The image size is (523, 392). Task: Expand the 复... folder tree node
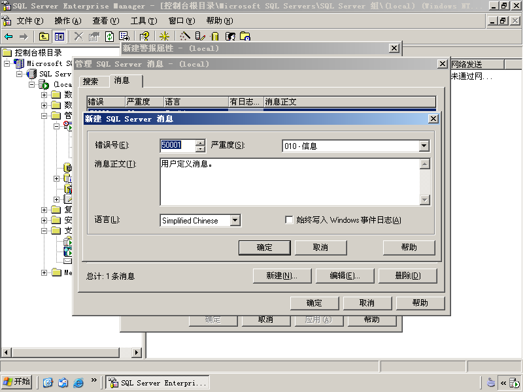pos(44,210)
